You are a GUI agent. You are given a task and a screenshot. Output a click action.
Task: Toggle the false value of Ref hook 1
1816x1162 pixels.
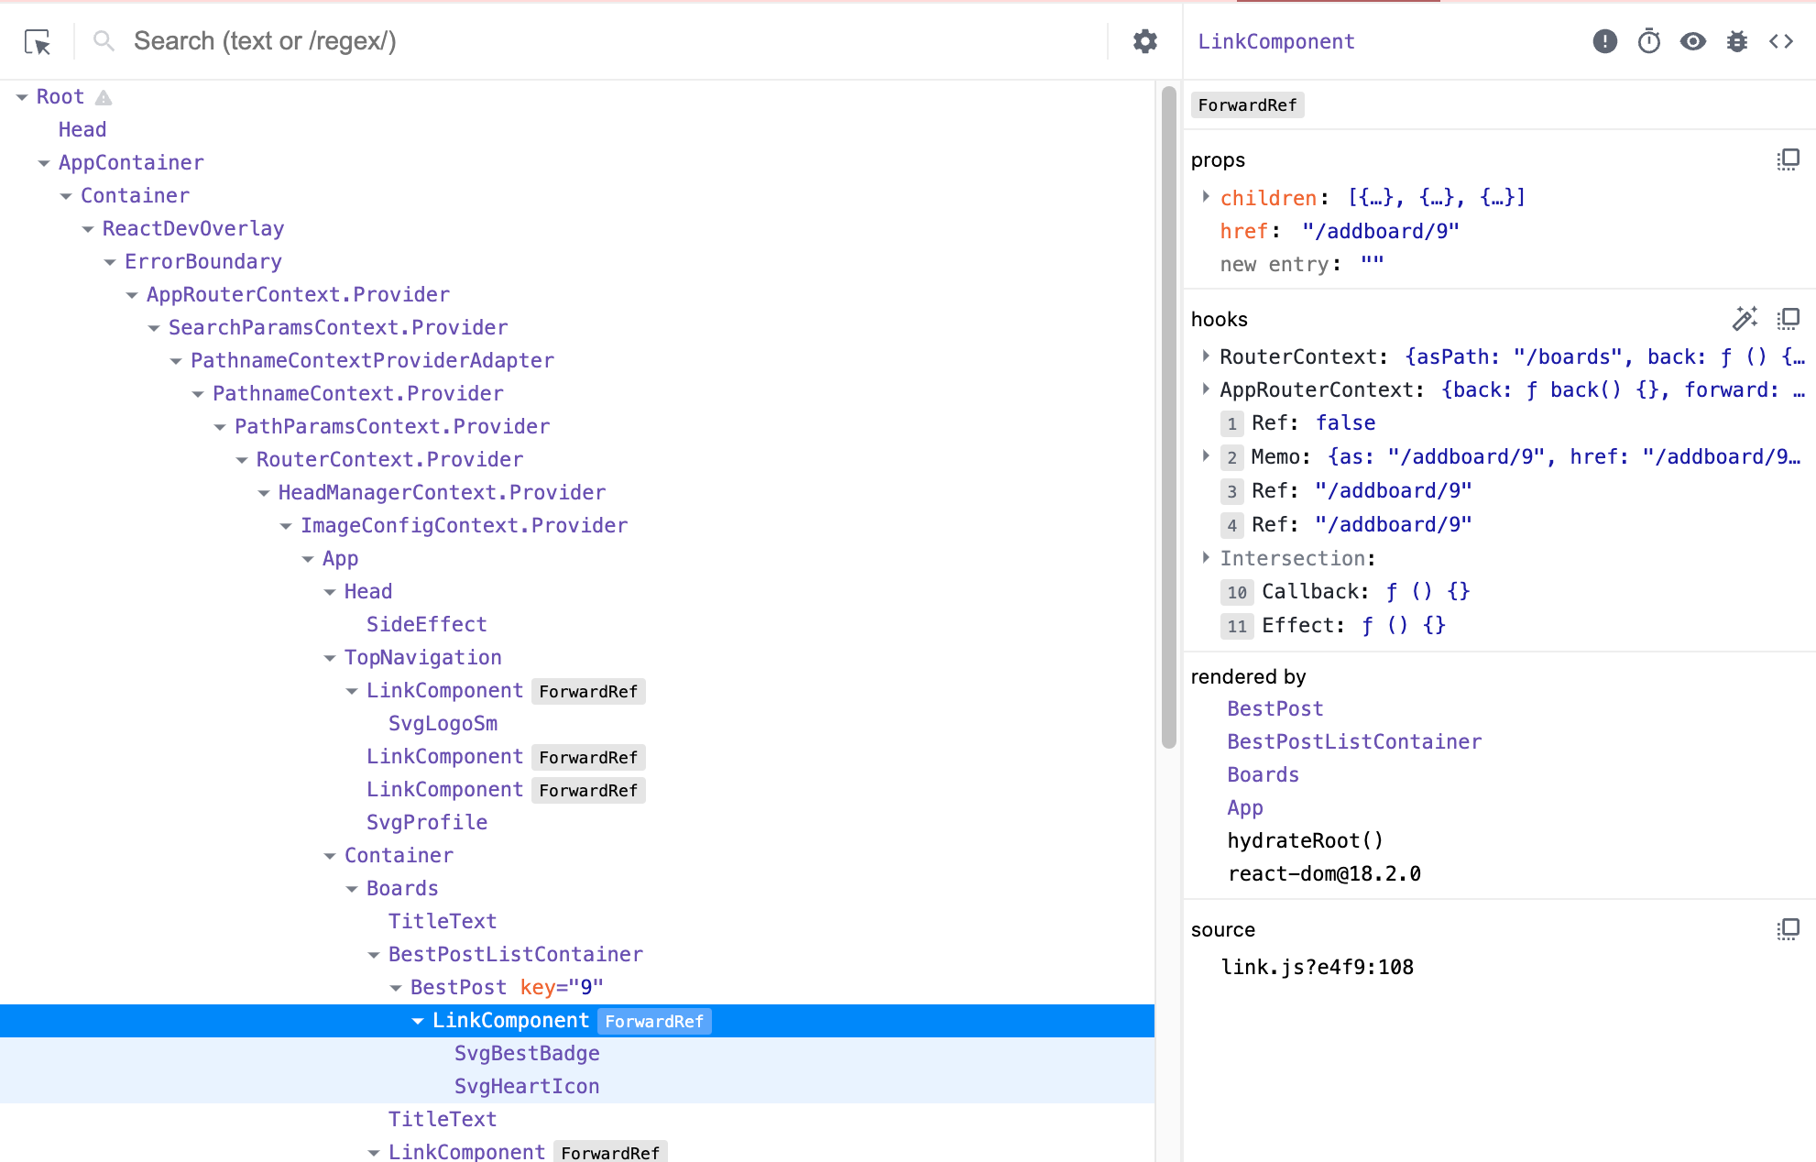pyautogui.click(x=1345, y=423)
